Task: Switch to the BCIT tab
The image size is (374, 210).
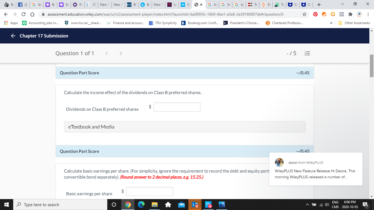Action: coord(132,5)
